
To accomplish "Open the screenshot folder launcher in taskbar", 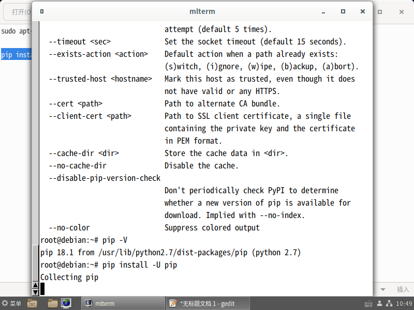I will coord(32,303).
